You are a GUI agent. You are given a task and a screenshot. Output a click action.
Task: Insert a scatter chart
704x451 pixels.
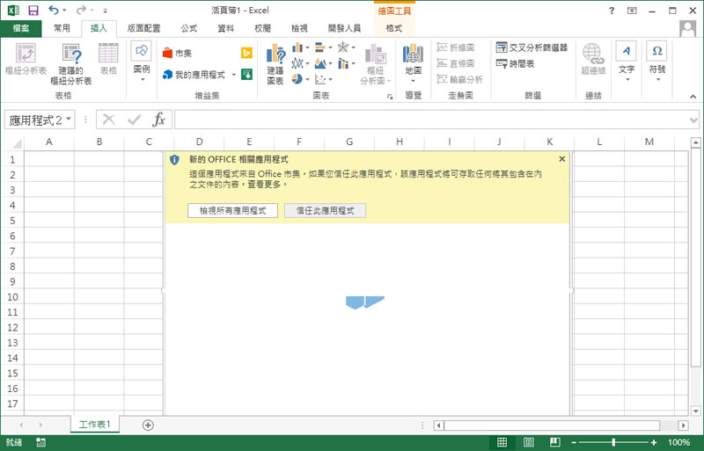click(320, 79)
